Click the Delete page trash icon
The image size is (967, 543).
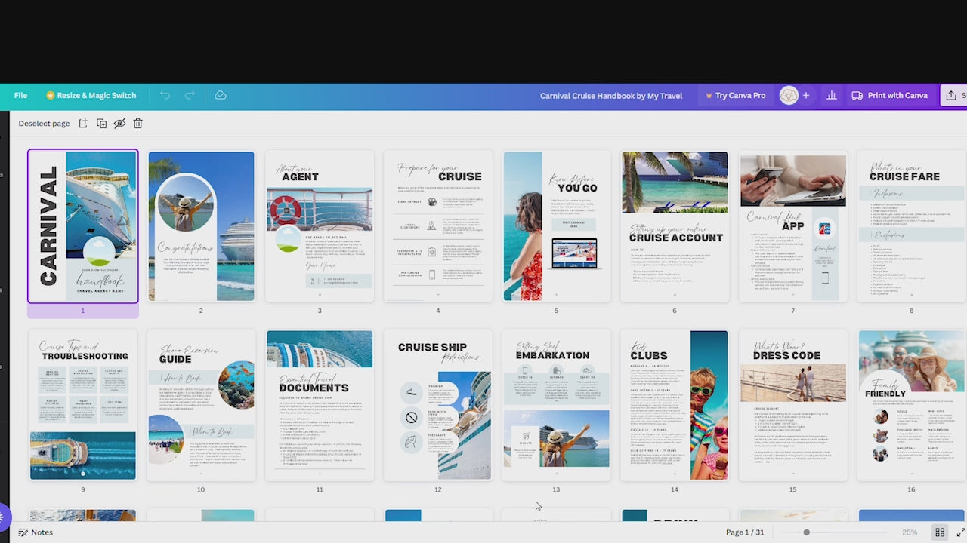pos(137,123)
